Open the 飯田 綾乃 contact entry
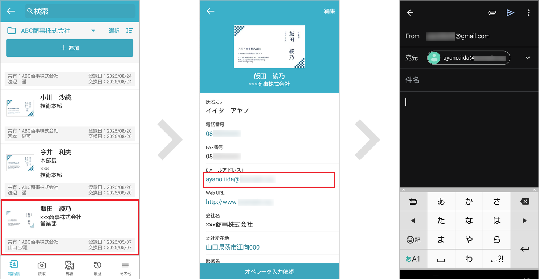This screenshot has height=279, width=539. [70, 227]
